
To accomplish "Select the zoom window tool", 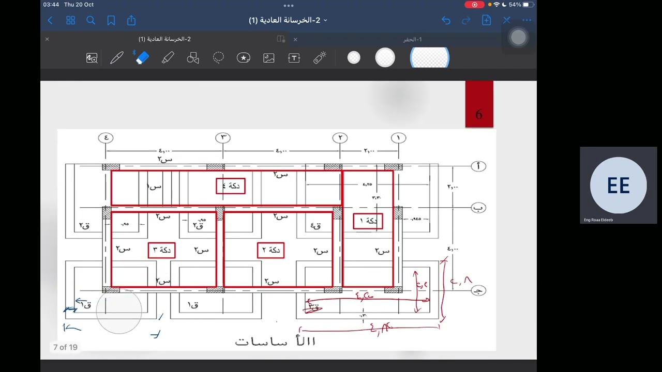I will [92, 58].
